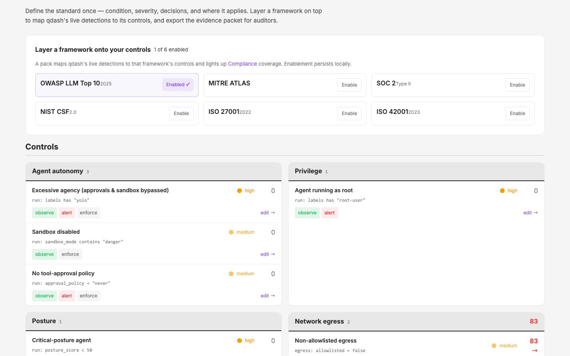Toggle observe chip for No tool-approval policy
Image resolution: width=570 pixels, height=356 pixels.
[x=44, y=296]
